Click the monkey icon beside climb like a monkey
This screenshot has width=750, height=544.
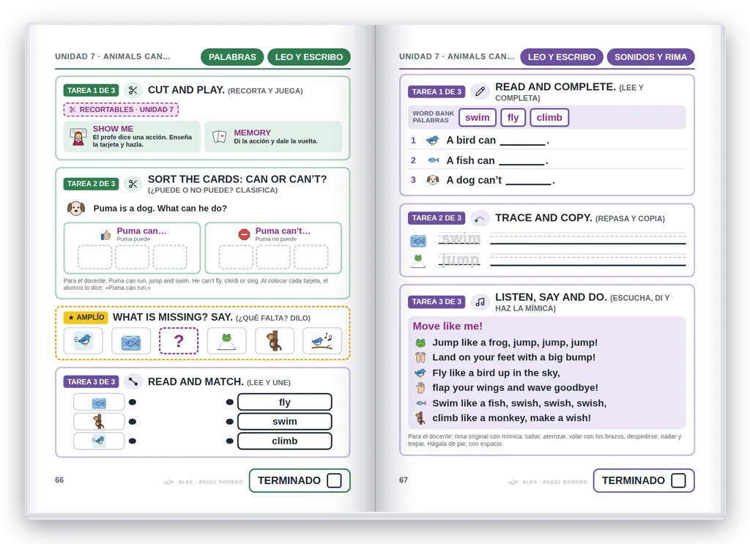point(420,418)
